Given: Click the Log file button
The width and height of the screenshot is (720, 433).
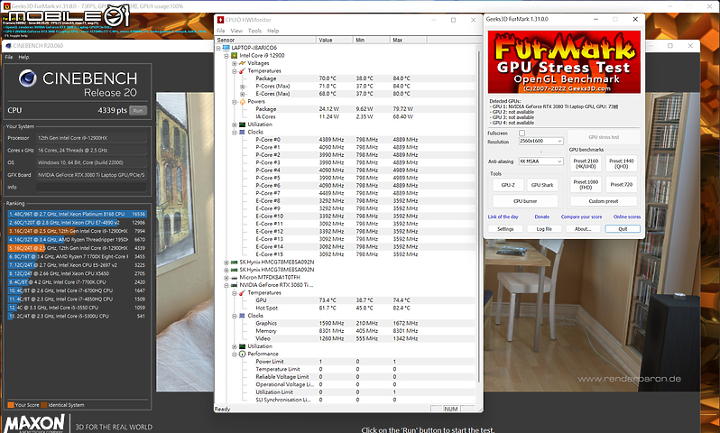Looking at the screenshot, I should pos(545,228).
